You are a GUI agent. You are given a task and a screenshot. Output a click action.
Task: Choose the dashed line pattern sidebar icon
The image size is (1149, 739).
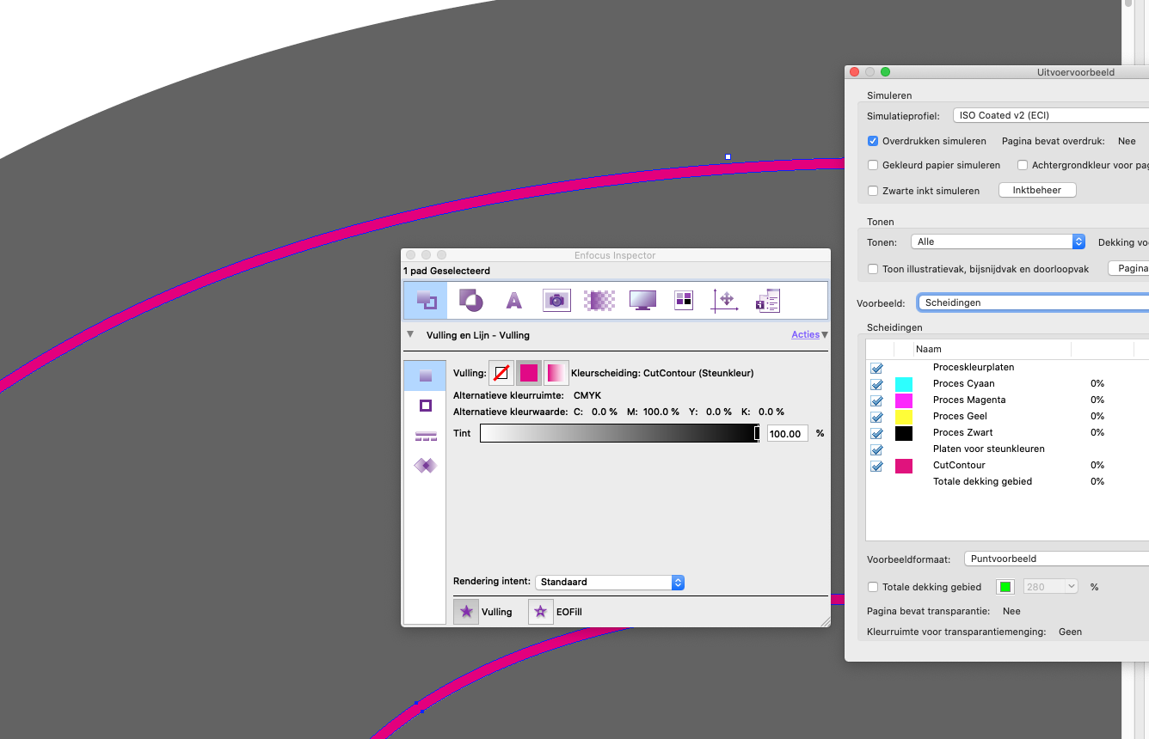(425, 437)
